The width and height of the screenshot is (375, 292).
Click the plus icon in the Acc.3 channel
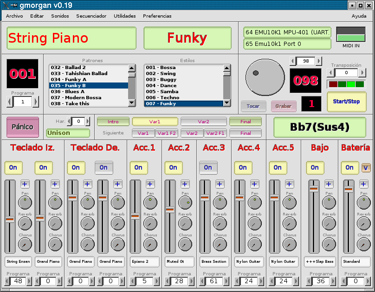pos(220,184)
